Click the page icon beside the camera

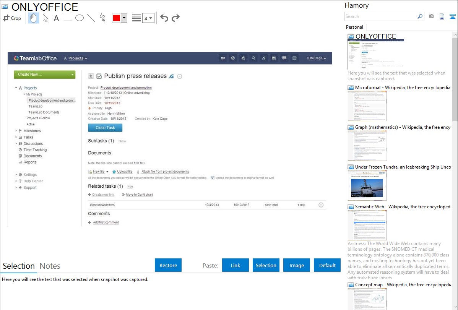pyautogui.click(x=442, y=16)
